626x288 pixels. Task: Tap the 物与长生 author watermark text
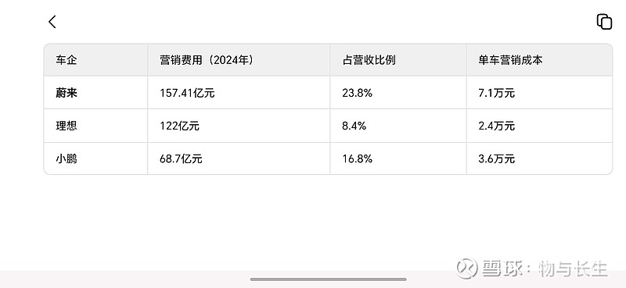573,268
